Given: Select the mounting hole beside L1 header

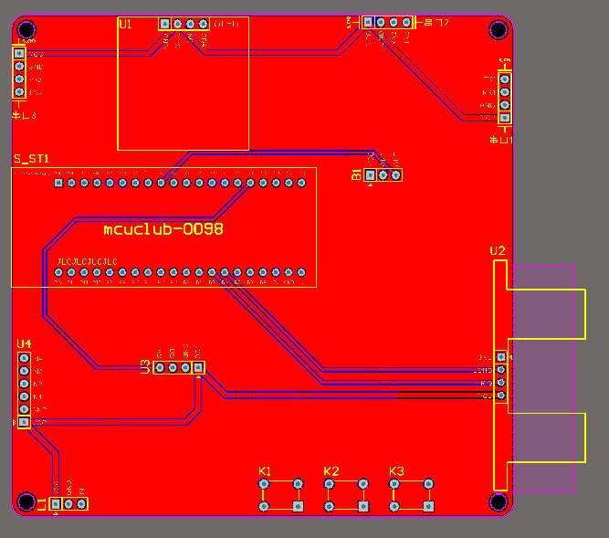Looking at the screenshot, I should (26, 501).
